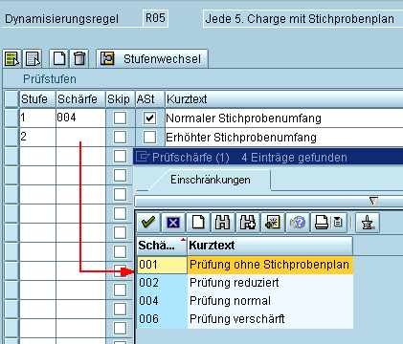Click the find next binoculars-plus icon
403x344 pixels.
pyautogui.click(x=248, y=223)
